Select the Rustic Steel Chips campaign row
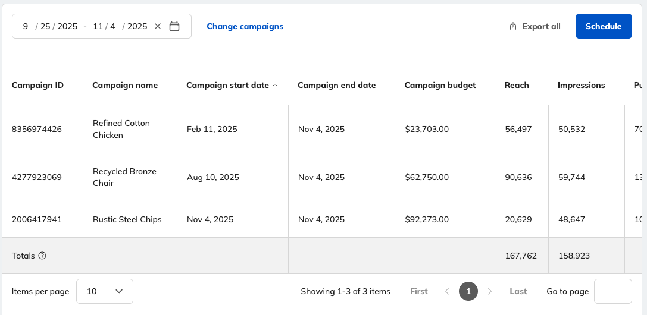This screenshot has height=315, width=647. click(127, 219)
